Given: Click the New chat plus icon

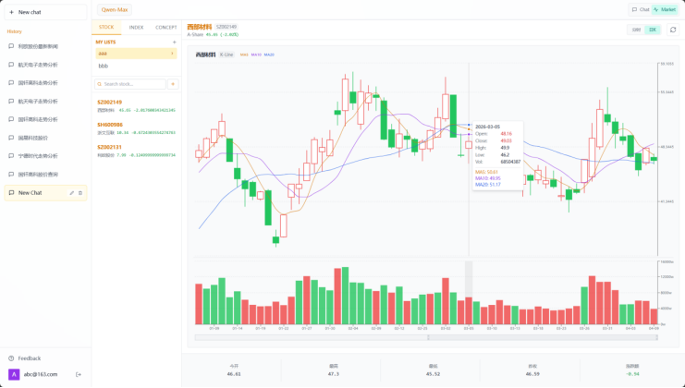Looking at the screenshot, I should point(11,12).
